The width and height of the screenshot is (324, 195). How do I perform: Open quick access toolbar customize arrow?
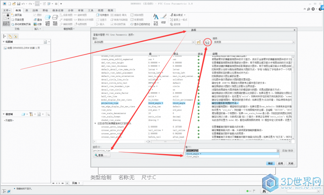[x=61, y=4]
